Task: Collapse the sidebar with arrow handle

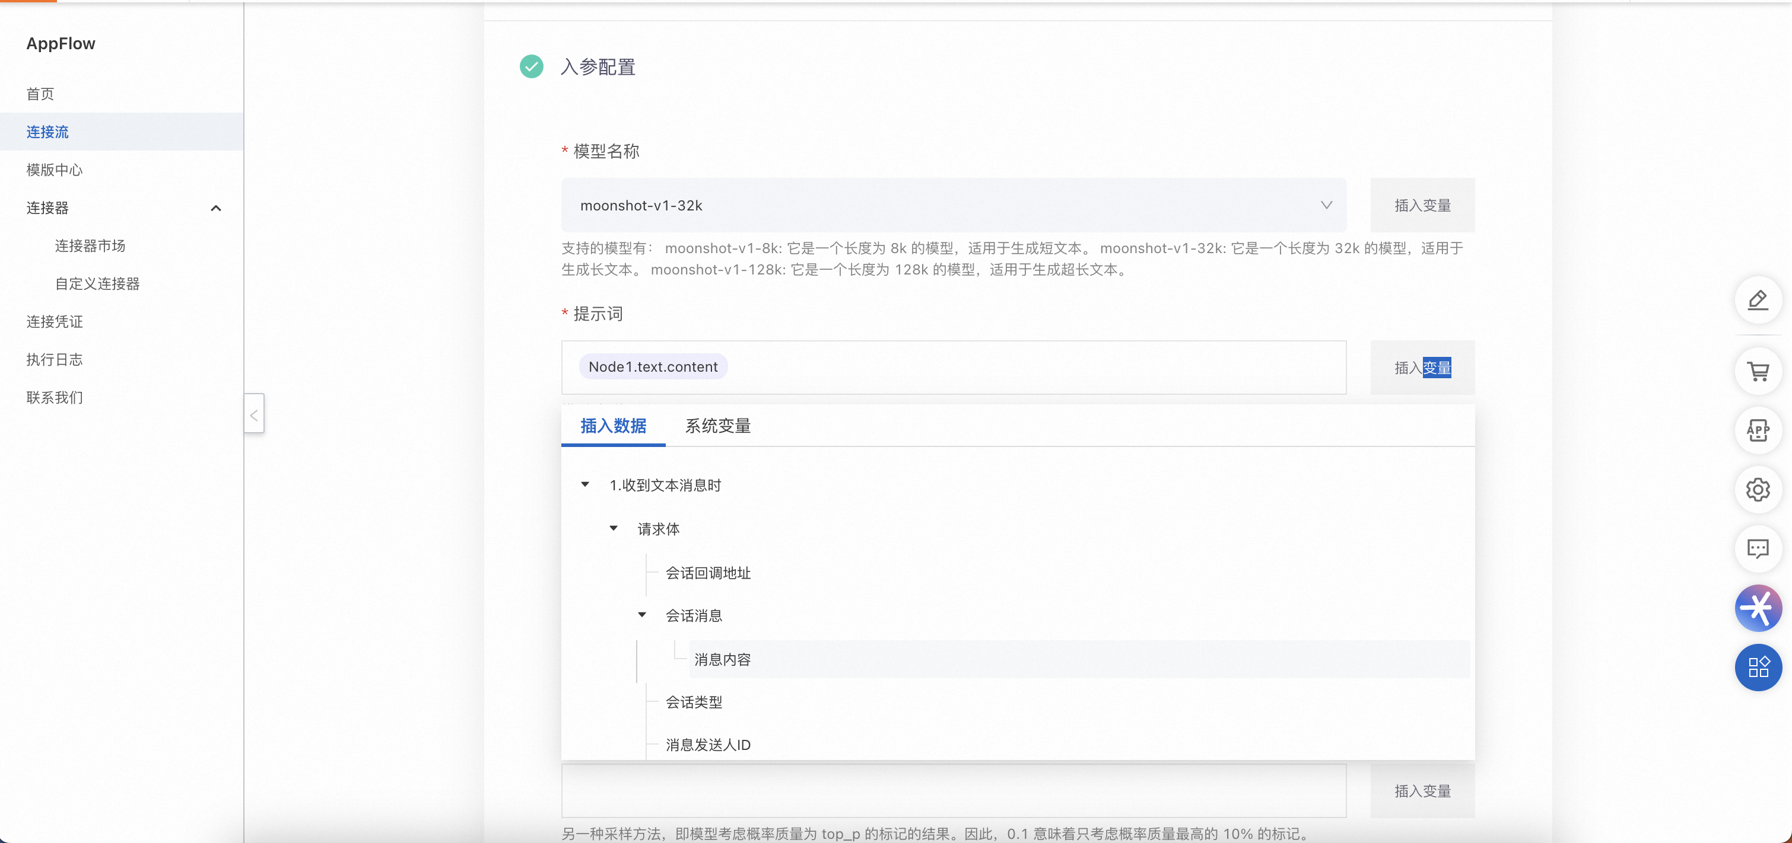Action: tap(254, 414)
